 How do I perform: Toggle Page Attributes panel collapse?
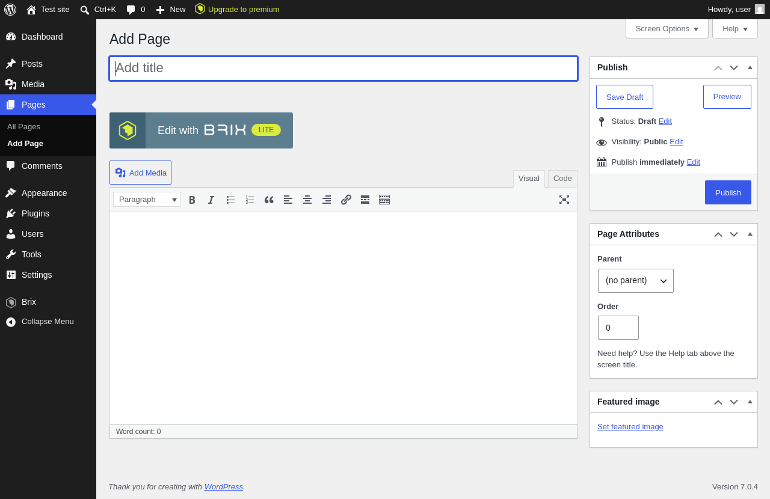tap(750, 234)
